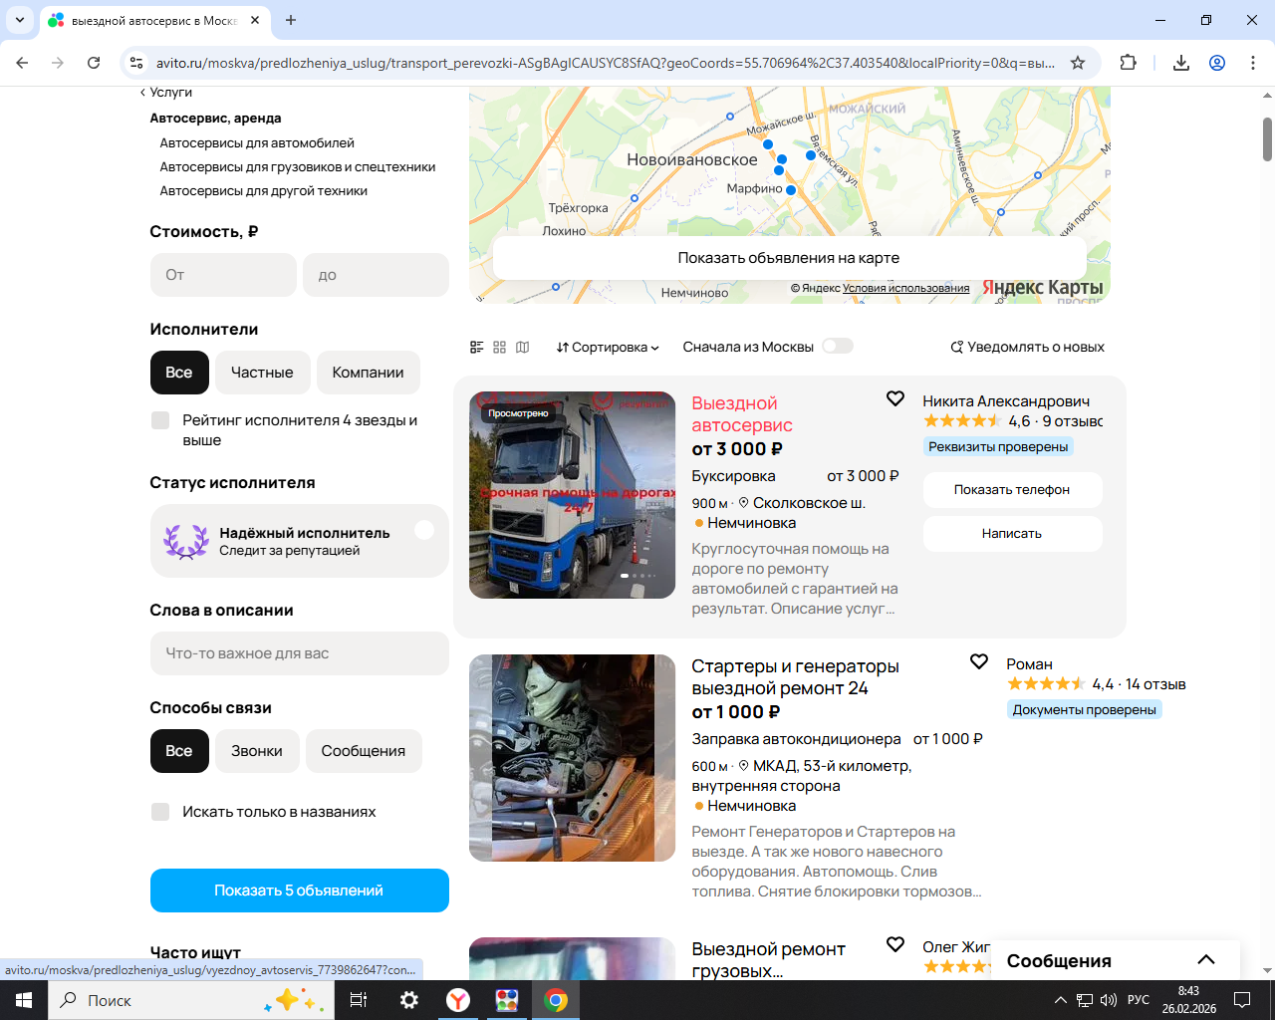
Task: Click Написать to message Никита Александрович
Action: [1012, 533]
